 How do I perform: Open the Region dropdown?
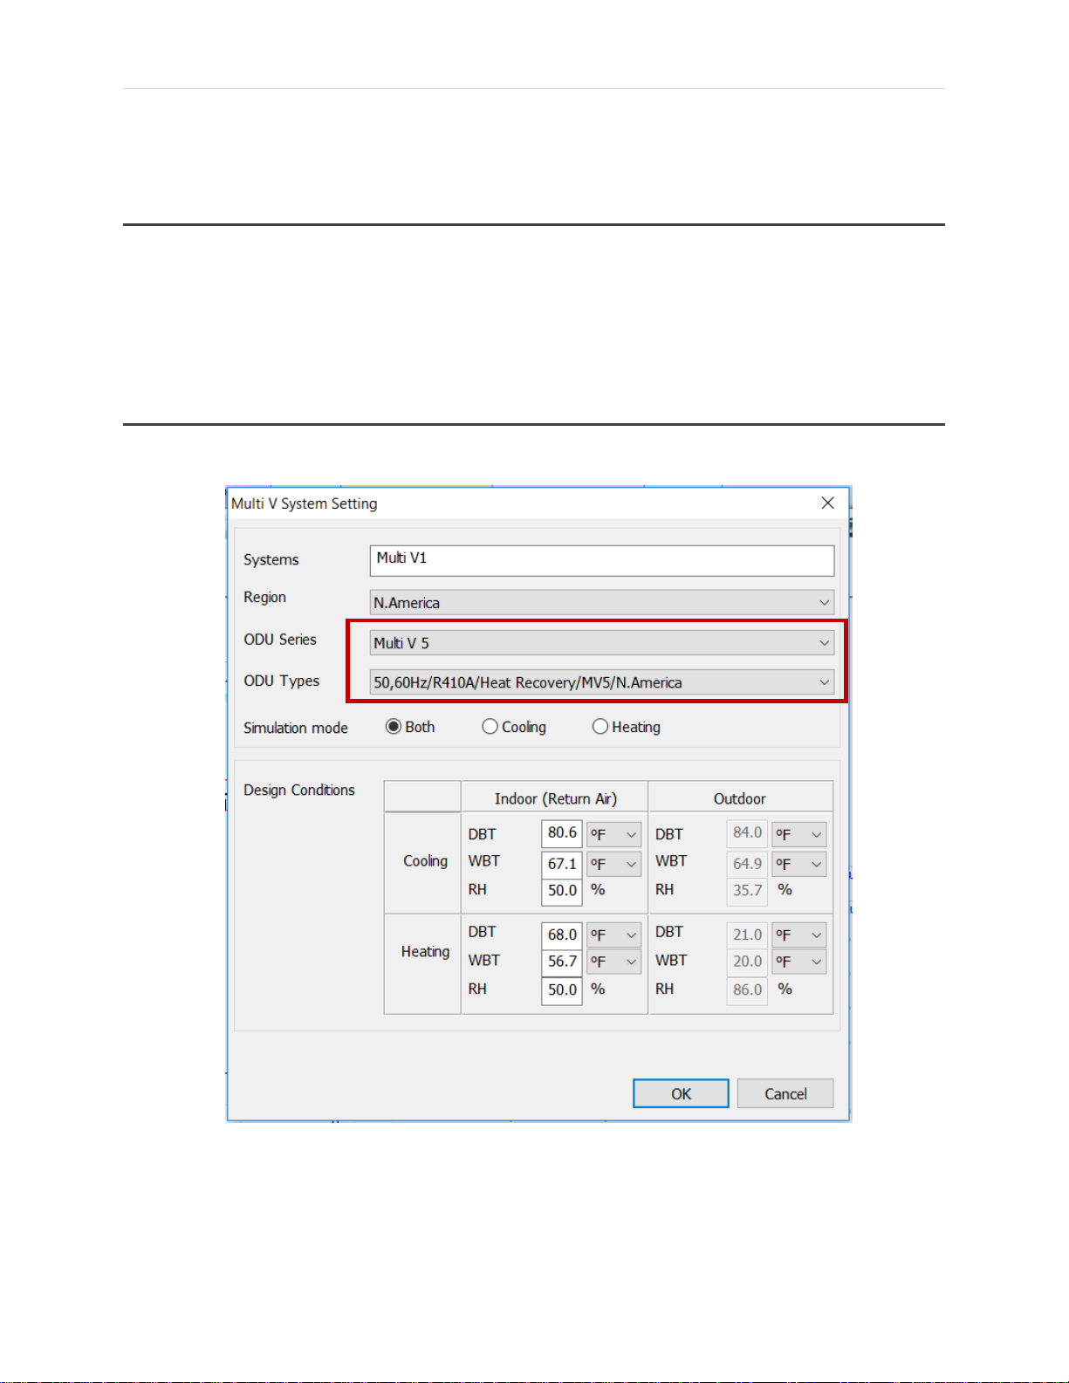601,603
